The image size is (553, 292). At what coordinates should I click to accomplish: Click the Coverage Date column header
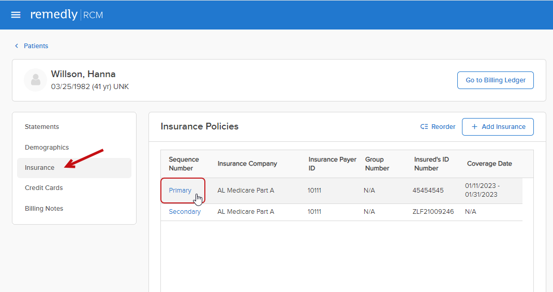489,164
